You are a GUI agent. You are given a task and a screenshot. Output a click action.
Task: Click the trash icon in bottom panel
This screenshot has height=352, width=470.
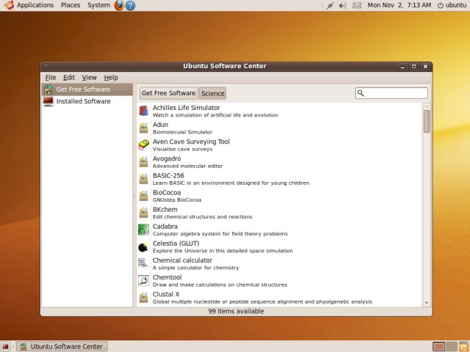pyautogui.click(x=464, y=346)
